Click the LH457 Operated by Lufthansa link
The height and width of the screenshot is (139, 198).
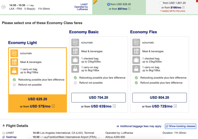[81, 7]
